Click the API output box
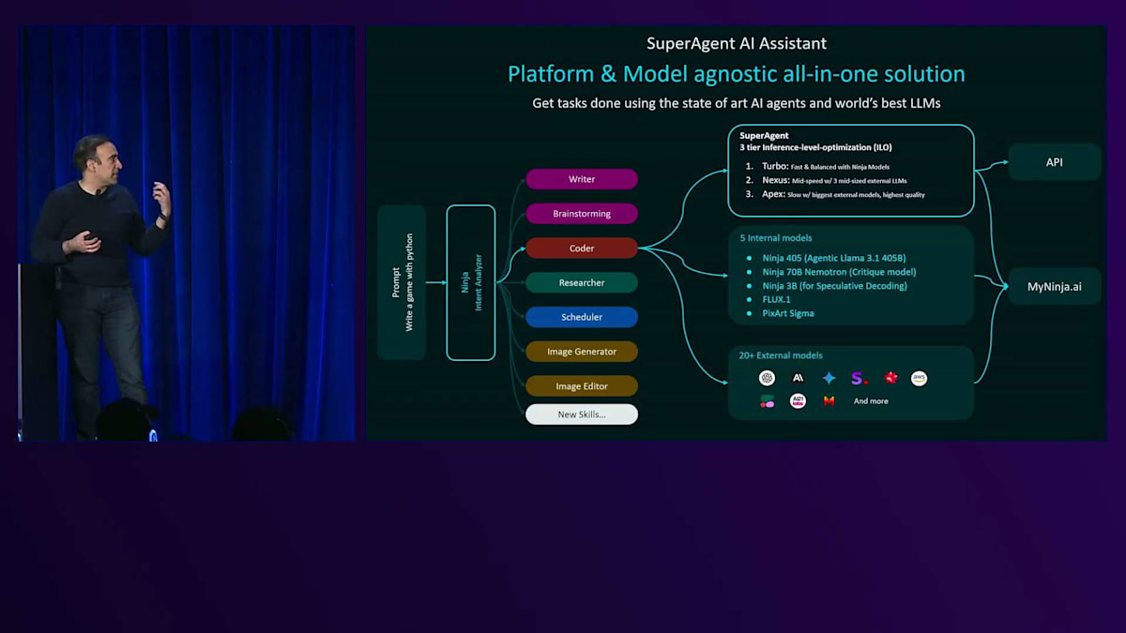 [1055, 162]
